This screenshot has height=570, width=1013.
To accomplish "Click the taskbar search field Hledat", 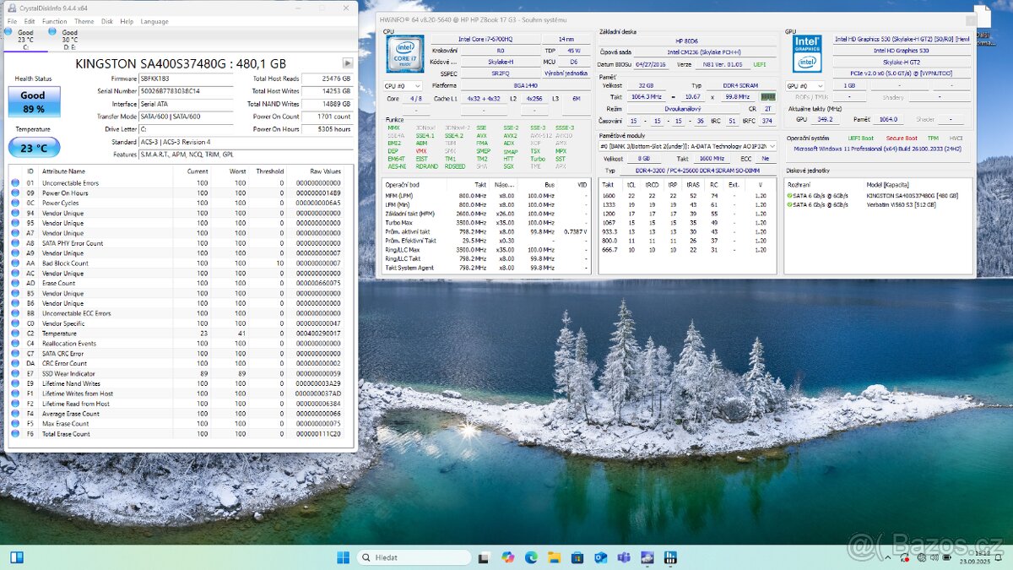I will 414,557.
